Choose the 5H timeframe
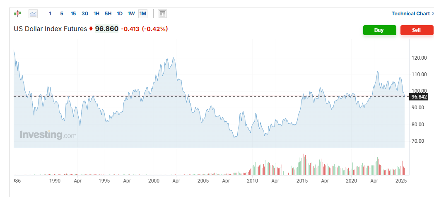The image size is (434, 197). 108,14
